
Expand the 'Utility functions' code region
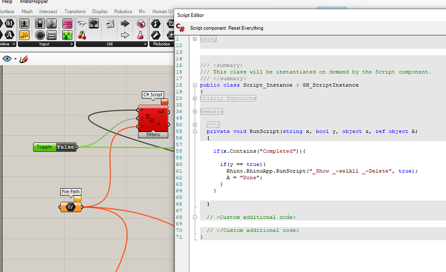point(194,98)
